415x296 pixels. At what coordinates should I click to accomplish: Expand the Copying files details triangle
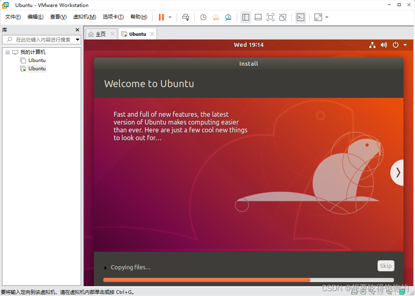tap(105, 268)
